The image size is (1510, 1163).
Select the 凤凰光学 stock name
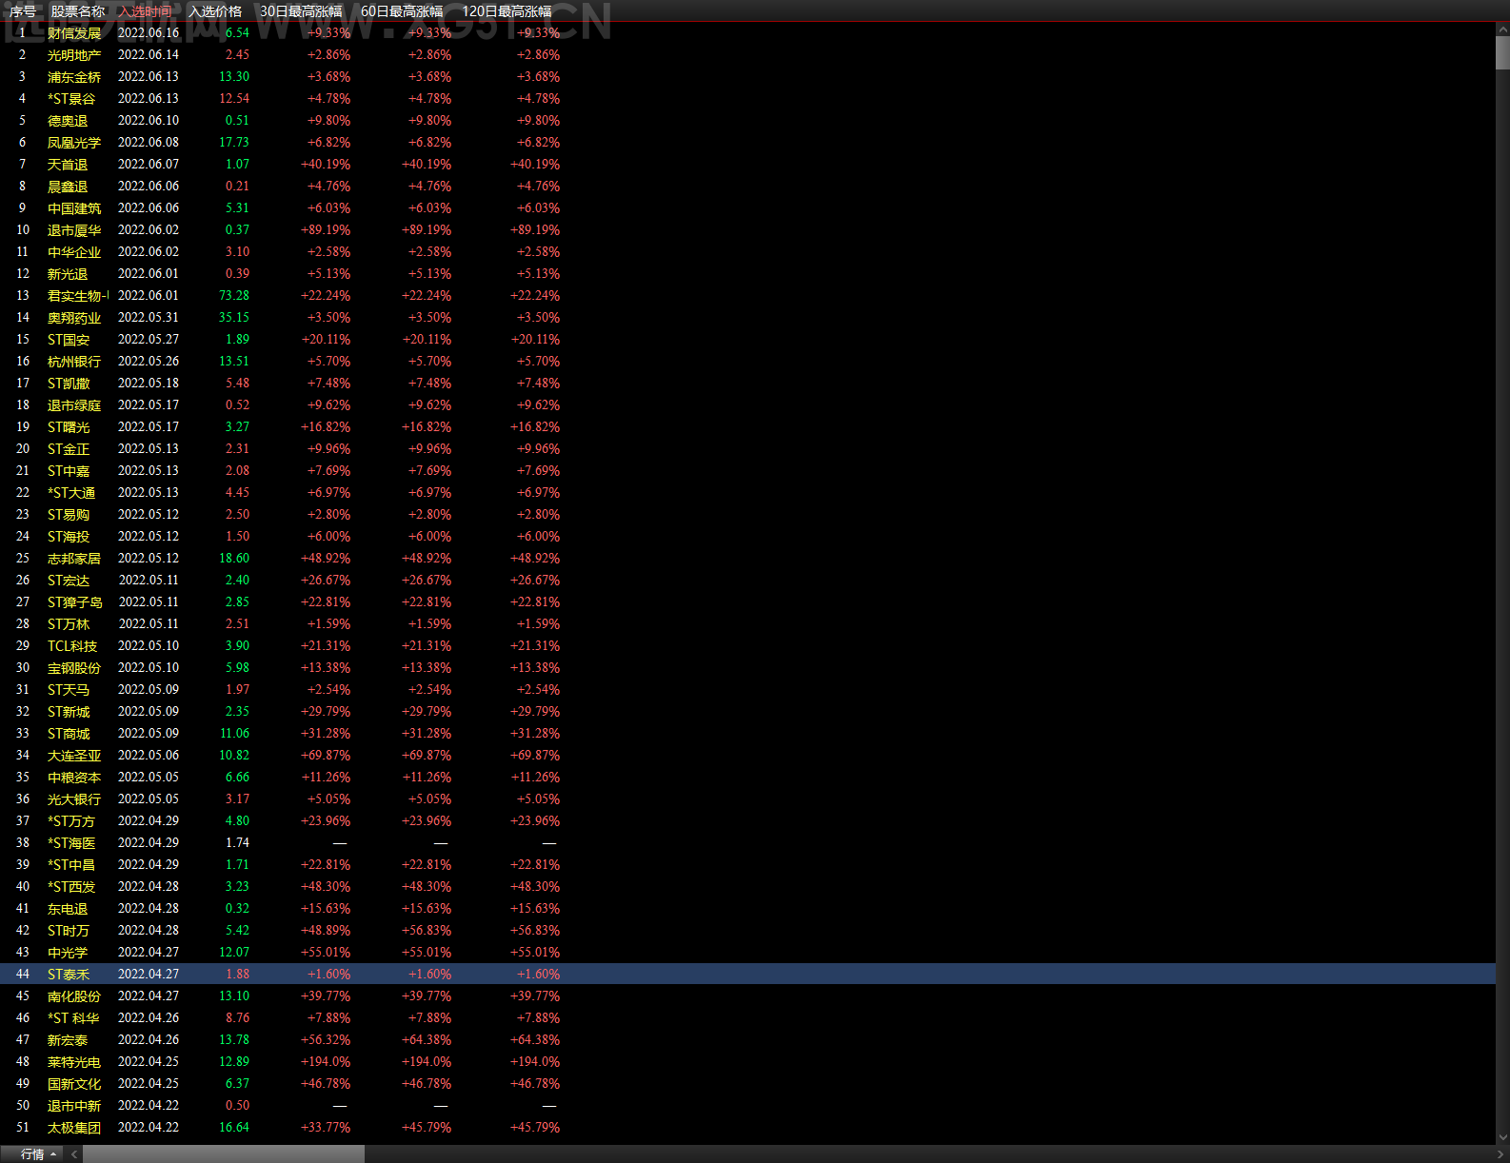tap(74, 143)
